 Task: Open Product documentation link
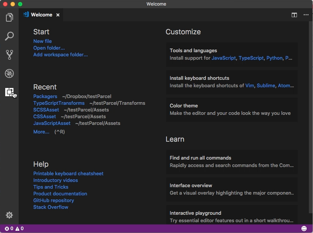pyautogui.click(x=60, y=194)
